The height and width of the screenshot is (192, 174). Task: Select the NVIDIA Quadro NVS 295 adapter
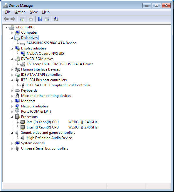45,54
